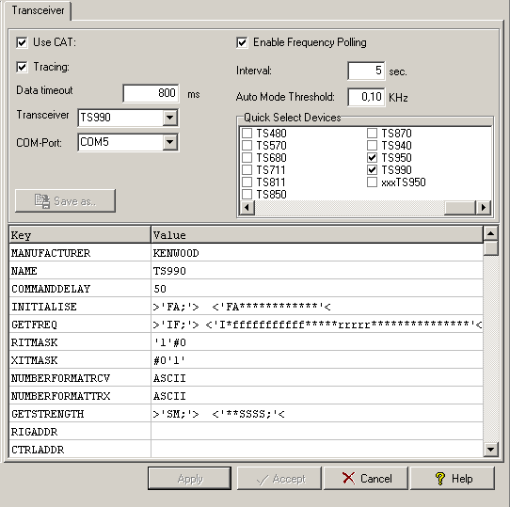This screenshot has width=510, height=507.
Task: Select the GETSTRENGTH value cell
Action: 317,414
